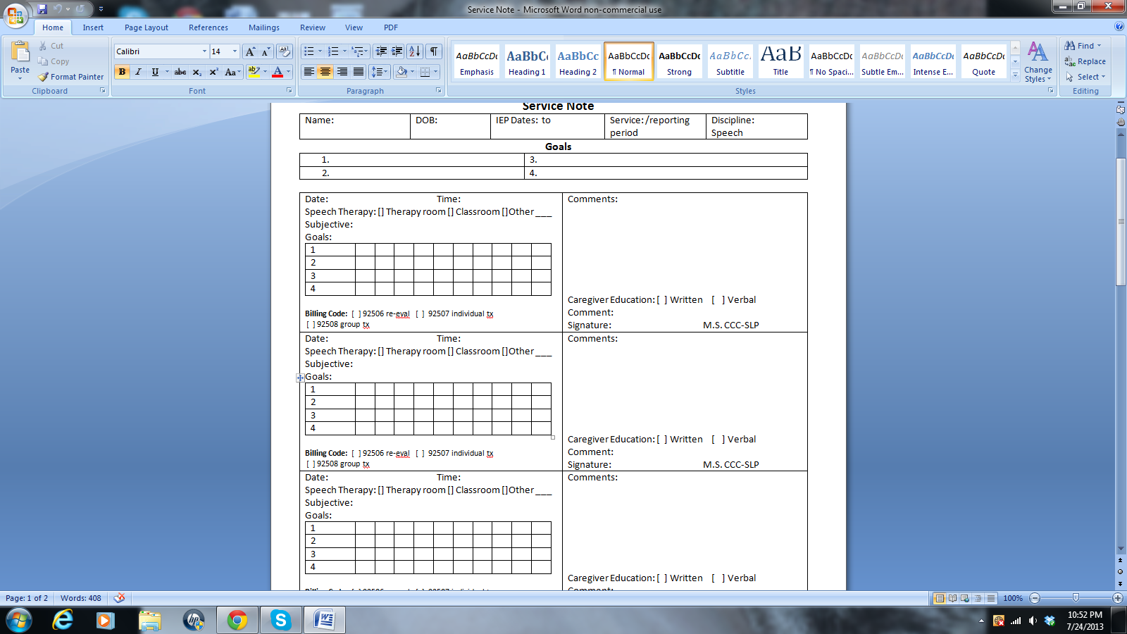Switch to the Review tab
The height and width of the screenshot is (634, 1127).
point(313,27)
